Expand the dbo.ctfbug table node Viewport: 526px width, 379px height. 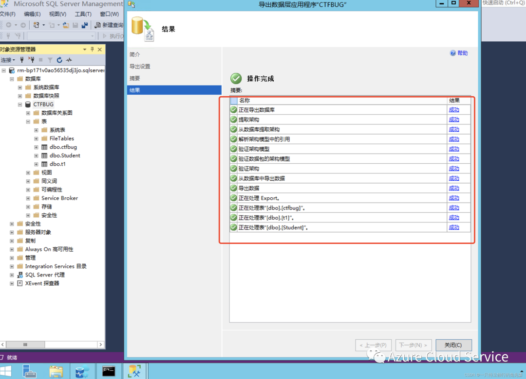[x=36, y=147]
